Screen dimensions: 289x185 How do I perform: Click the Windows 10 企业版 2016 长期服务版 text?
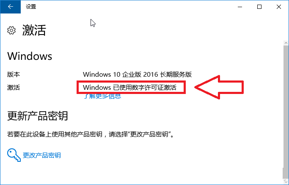point(138,74)
